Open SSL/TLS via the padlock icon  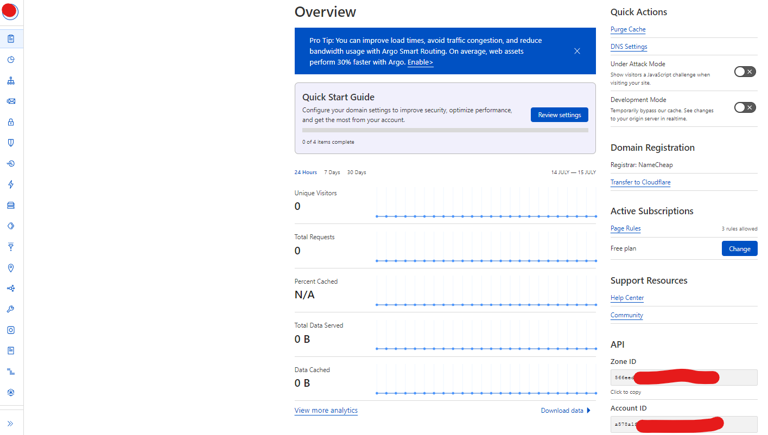point(11,122)
